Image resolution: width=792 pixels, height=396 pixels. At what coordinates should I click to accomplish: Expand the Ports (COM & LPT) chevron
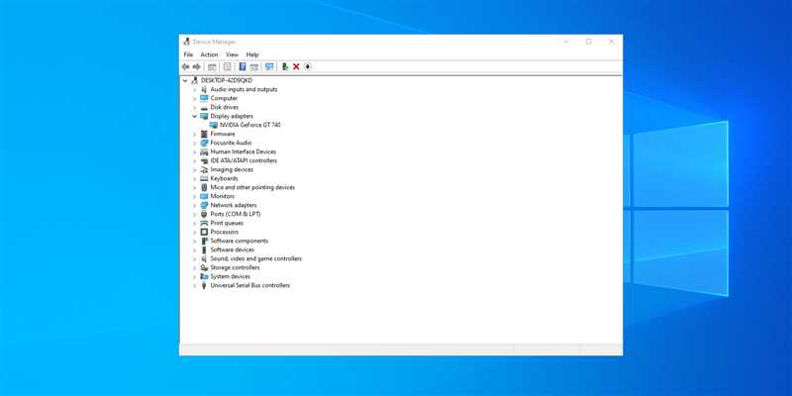click(194, 214)
